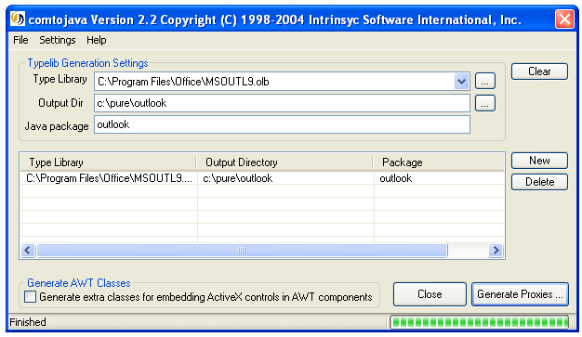Select the Output Directory column header

pos(284,162)
